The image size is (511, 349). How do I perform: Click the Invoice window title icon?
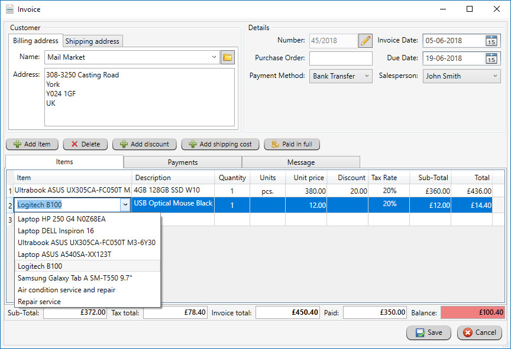coord(10,9)
